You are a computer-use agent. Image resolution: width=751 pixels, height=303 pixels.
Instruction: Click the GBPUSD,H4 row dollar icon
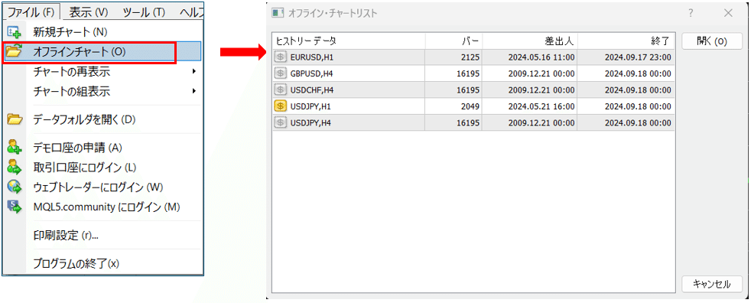[280, 73]
